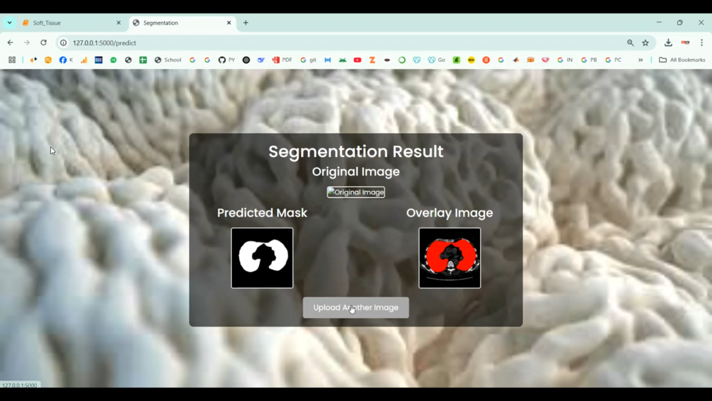Toggle the bookmark star for this page

(645, 42)
